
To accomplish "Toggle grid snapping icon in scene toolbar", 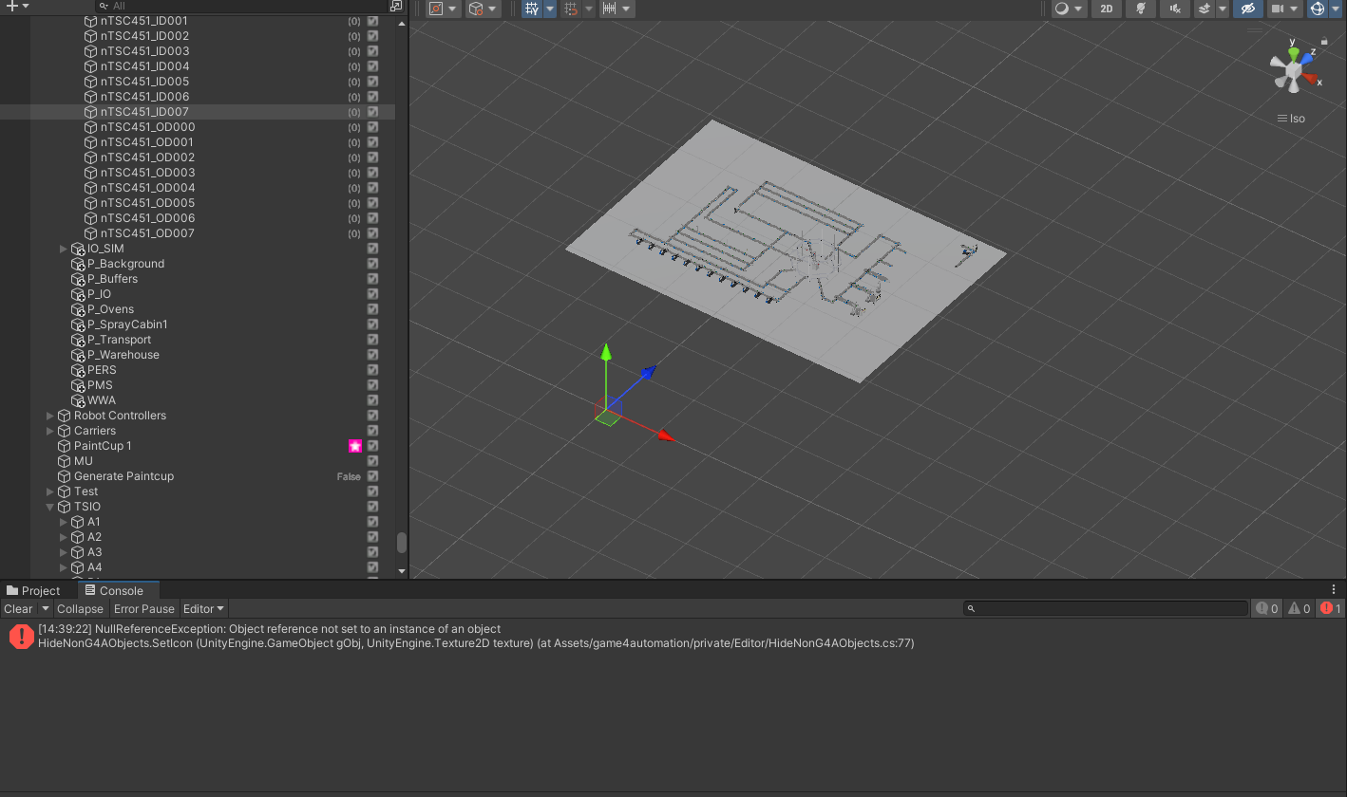I will pos(571,9).
